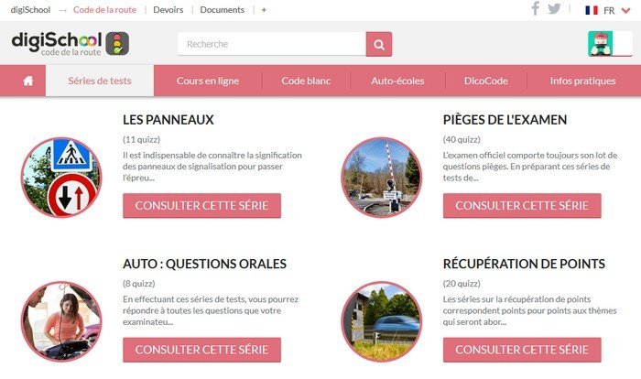This screenshot has width=641, height=379.
Task: Open the Cours en ligne menu
Action: pos(208,81)
